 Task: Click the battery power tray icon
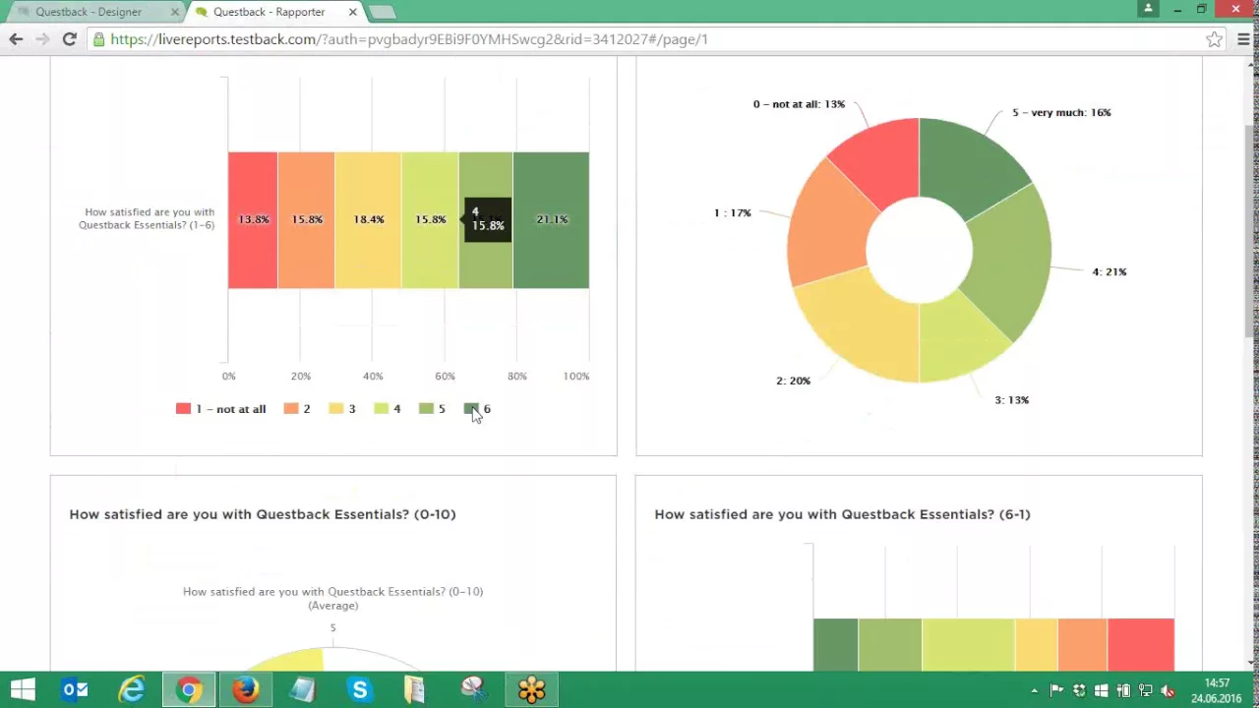pos(1123,691)
